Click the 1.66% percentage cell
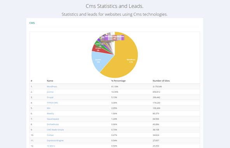Screen dimensions: 230x148 114,114
